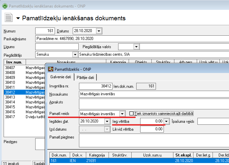The width and height of the screenshot is (229, 165).
Task: Open the disabled Izsl.datums dropdown
Action: coord(107,129)
